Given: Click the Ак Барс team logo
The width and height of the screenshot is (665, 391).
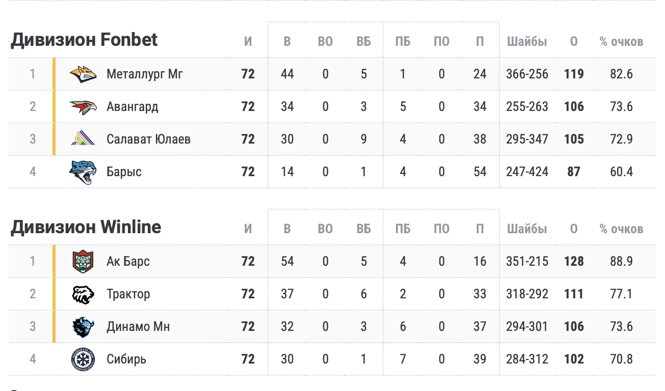Looking at the screenshot, I should pyautogui.click(x=83, y=262).
